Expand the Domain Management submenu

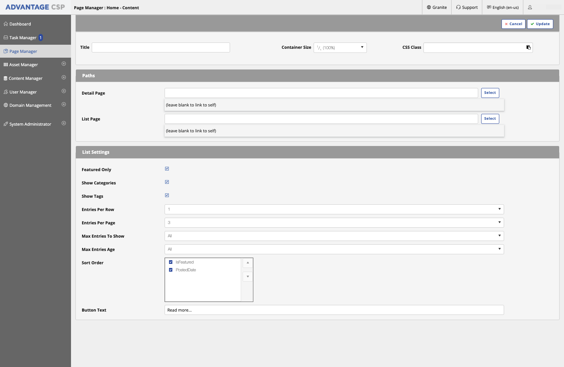[x=64, y=105]
